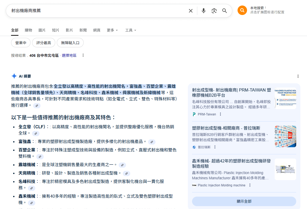
Task: Switch to the 新聞 tab
Action: [83, 30]
